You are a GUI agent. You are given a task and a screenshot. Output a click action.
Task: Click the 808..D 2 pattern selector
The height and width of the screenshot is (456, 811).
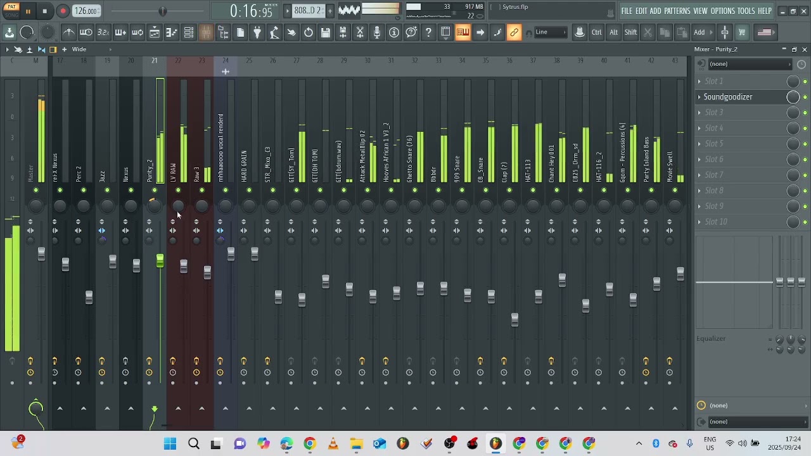(309, 11)
